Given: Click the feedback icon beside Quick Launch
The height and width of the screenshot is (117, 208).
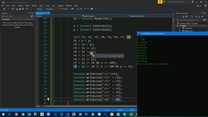Looking at the screenshot, I should tap(164, 2).
